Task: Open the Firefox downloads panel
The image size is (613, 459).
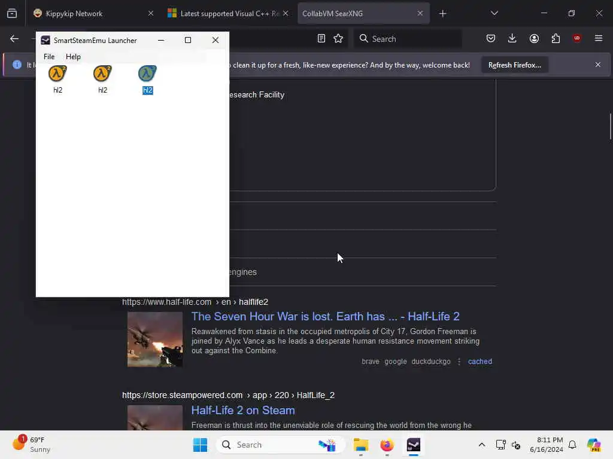Action: [x=512, y=38]
